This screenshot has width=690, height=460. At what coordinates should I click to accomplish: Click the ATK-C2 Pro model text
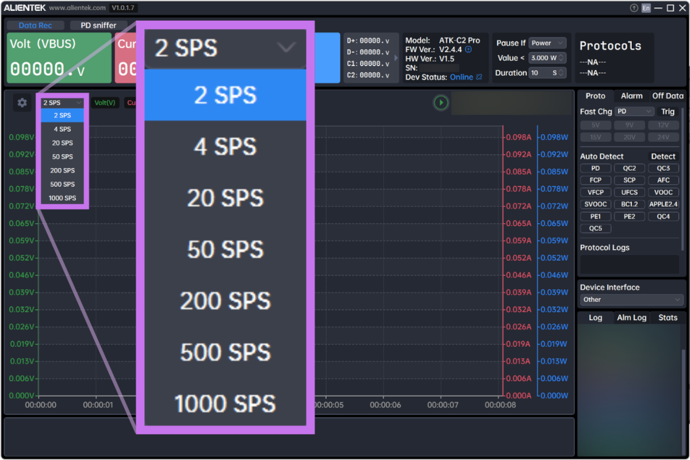coord(459,40)
